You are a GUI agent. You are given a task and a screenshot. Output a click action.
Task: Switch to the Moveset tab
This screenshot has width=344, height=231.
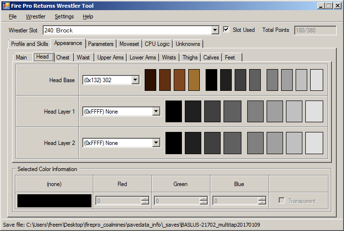pos(129,44)
